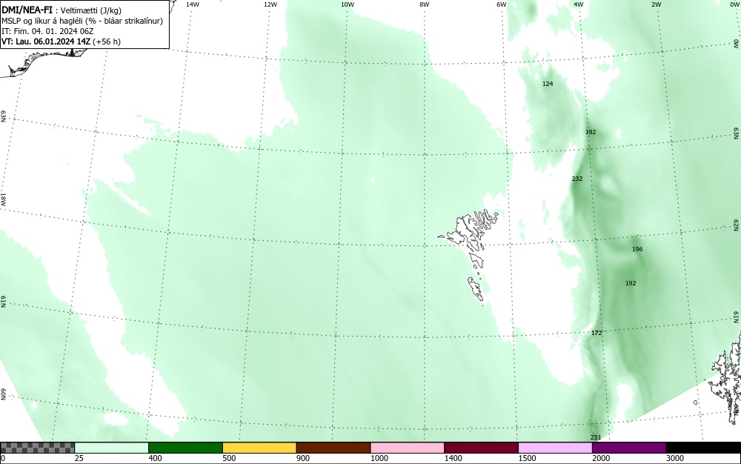The width and height of the screenshot is (741, 464).
Task: Click the map value 172
Action: [597, 333]
